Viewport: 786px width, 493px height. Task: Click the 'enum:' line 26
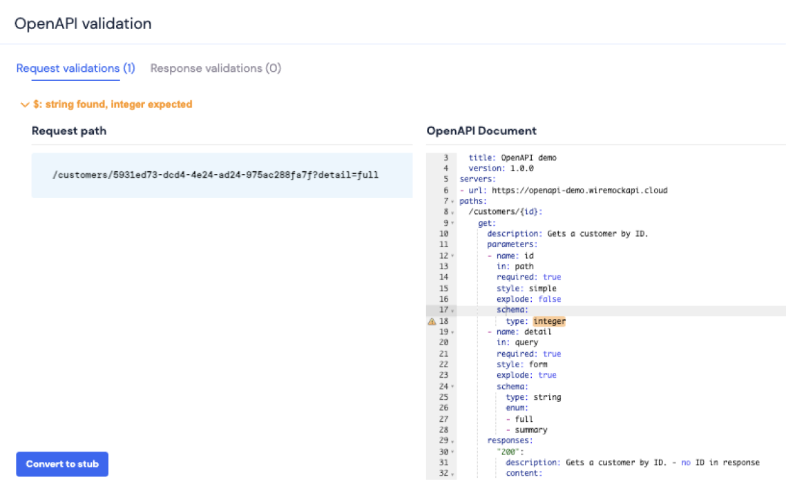517,408
